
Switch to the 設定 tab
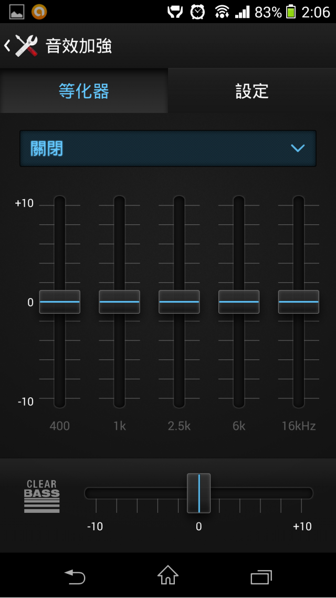point(252,91)
